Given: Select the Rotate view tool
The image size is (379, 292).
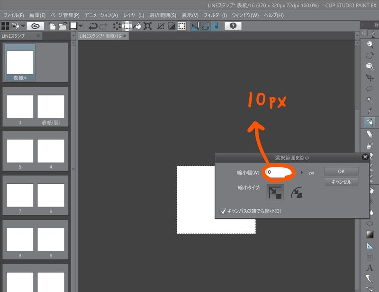Looking at the screenshot, I should point(370,55).
